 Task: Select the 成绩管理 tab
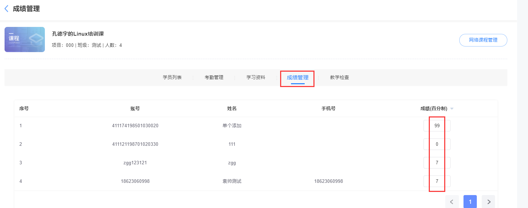(298, 78)
